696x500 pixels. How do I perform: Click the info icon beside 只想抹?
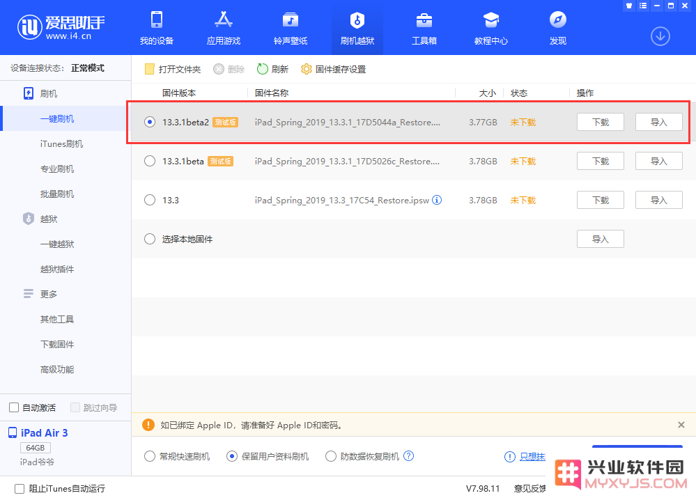pos(509,457)
